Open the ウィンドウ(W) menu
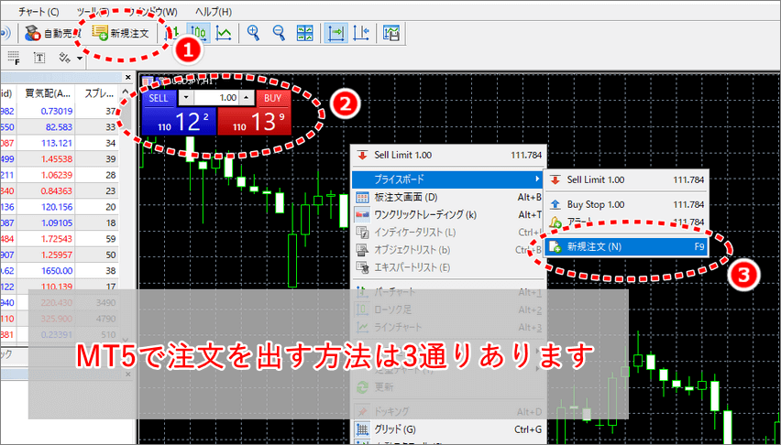The height and width of the screenshot is (445, 781). tap(152, 12)
